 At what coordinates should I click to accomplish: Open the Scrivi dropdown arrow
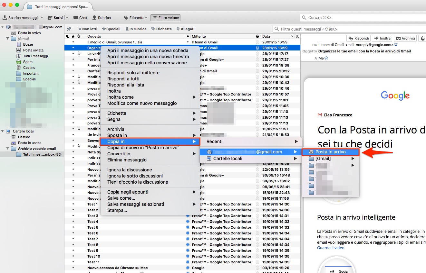pyautogui.click(x=67, y=18)
